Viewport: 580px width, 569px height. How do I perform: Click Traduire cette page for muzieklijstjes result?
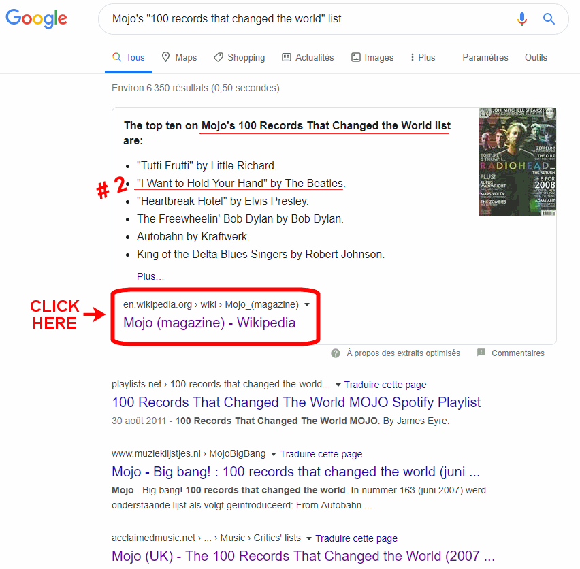pyautogui.click(x=321, y=454)
